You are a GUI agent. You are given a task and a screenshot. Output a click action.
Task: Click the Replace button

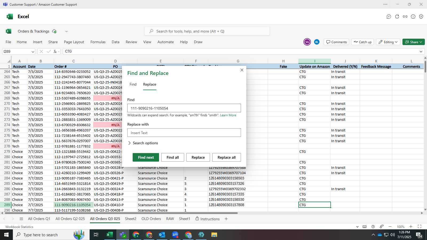click(198, 157)
